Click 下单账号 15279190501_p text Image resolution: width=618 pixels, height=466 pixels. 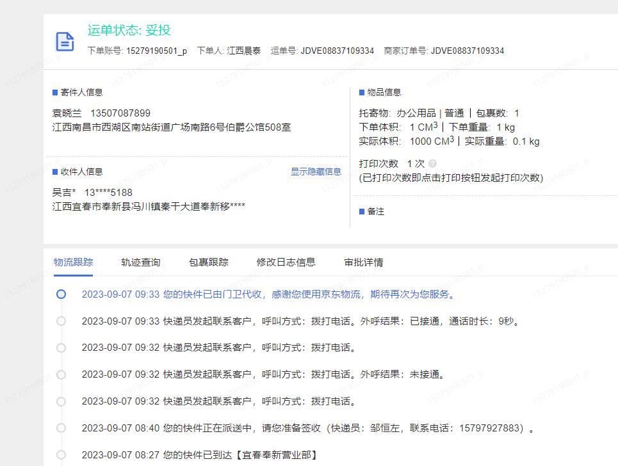point(137,51)
